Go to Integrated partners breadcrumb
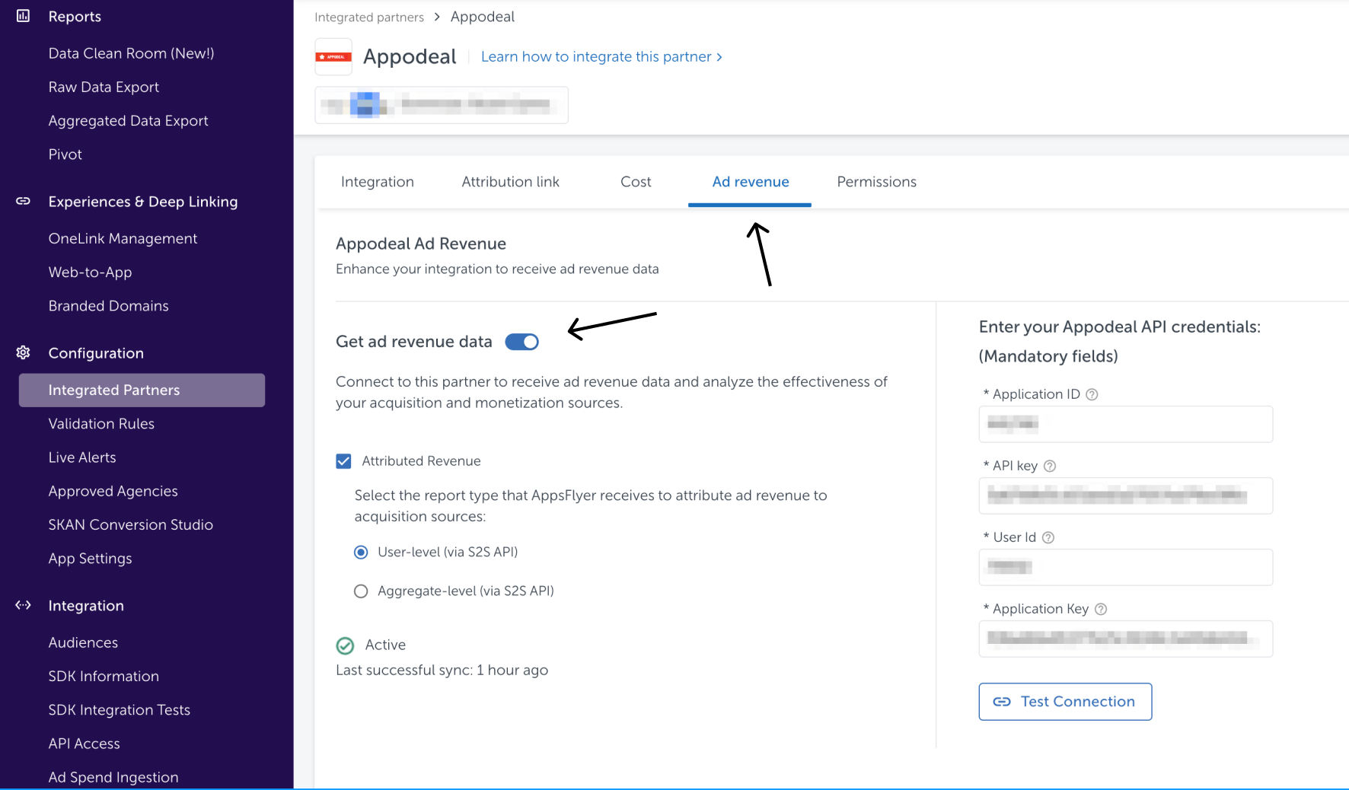This screenshot has width=1349, height=790. coord(369,18)
